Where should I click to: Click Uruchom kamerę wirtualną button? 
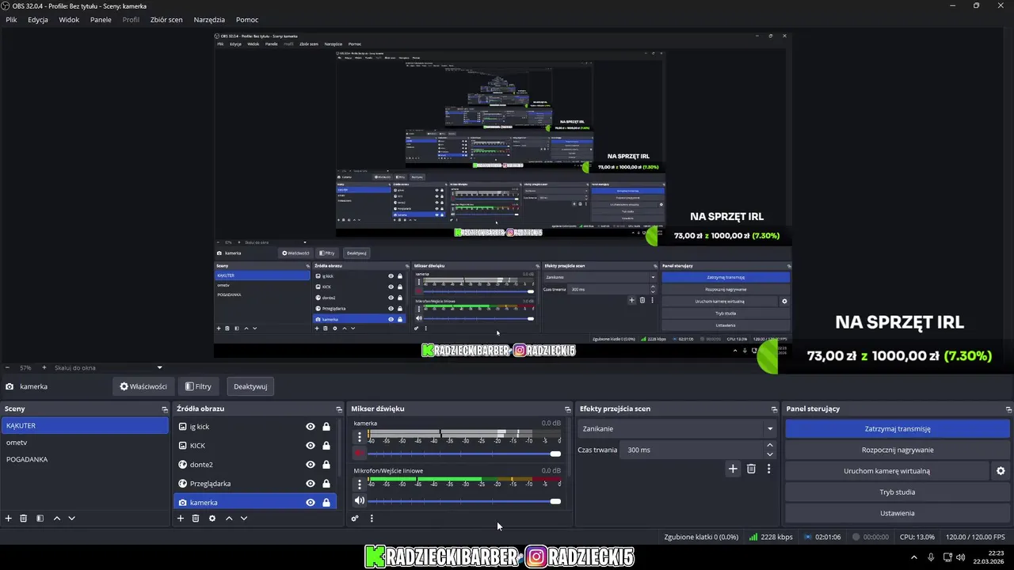pos(887,471)
